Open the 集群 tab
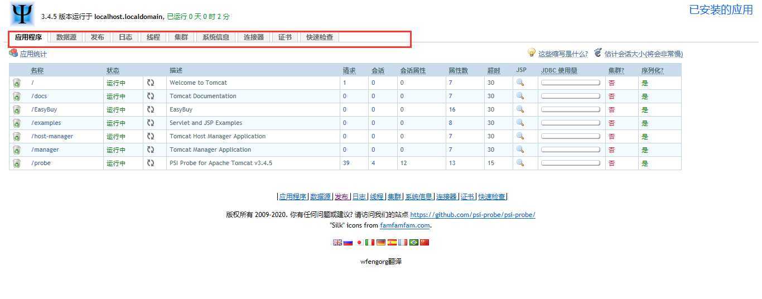The image size is (762, 299). click(x=181, y=37)
